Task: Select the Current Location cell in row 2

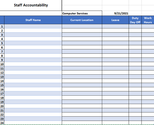Action: pos(82,31)
